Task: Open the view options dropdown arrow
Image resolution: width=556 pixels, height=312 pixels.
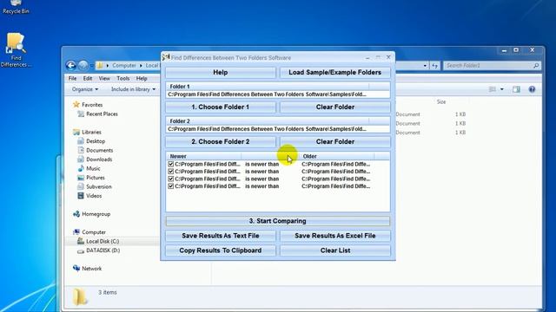Action: tap(502, 89)
